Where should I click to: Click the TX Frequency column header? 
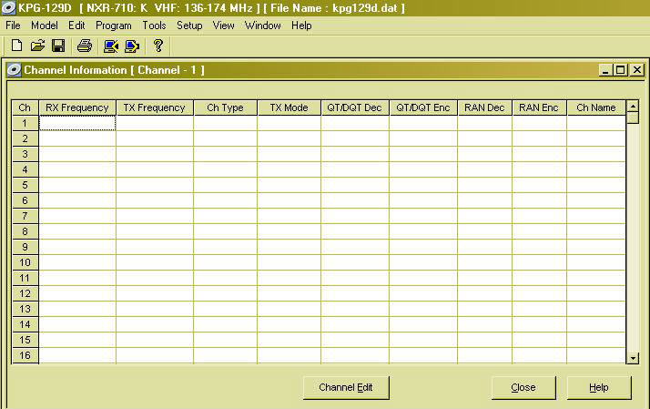pyautogui.click(x=155, y=107)
